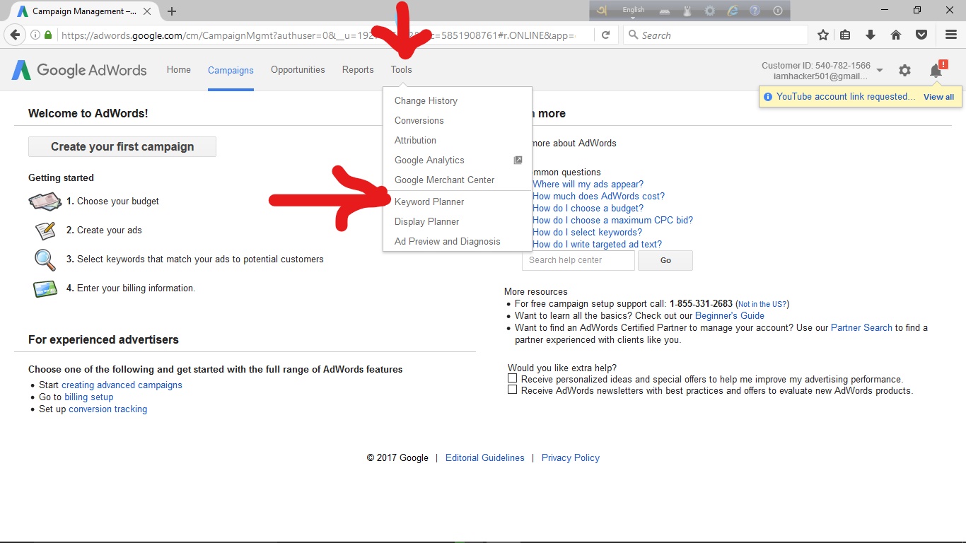Screen dimensions: 966x543
Task: Open the Reports tab
Action: [358, 70]
